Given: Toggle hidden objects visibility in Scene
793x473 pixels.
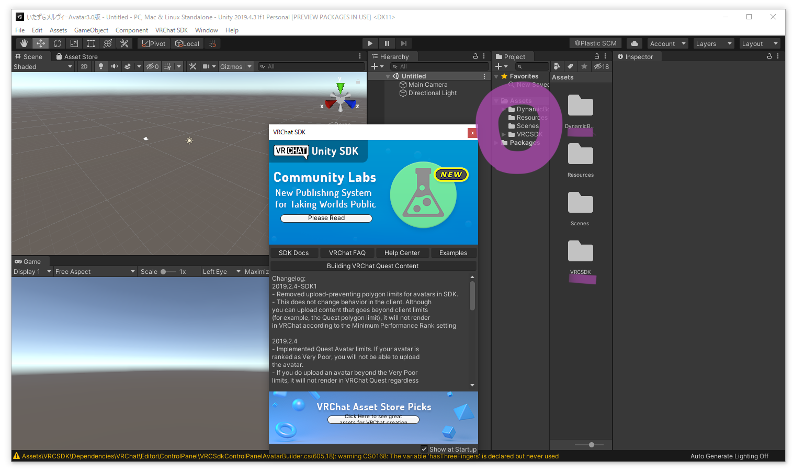Looking at the screenshot, I should (152, 66).
